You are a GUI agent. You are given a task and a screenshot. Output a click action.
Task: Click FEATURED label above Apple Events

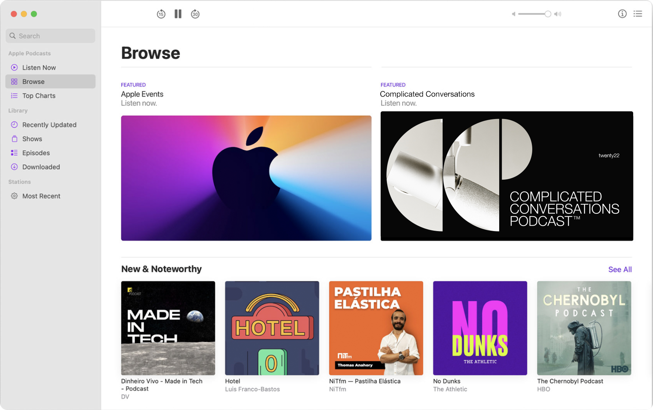click(133, 85)
